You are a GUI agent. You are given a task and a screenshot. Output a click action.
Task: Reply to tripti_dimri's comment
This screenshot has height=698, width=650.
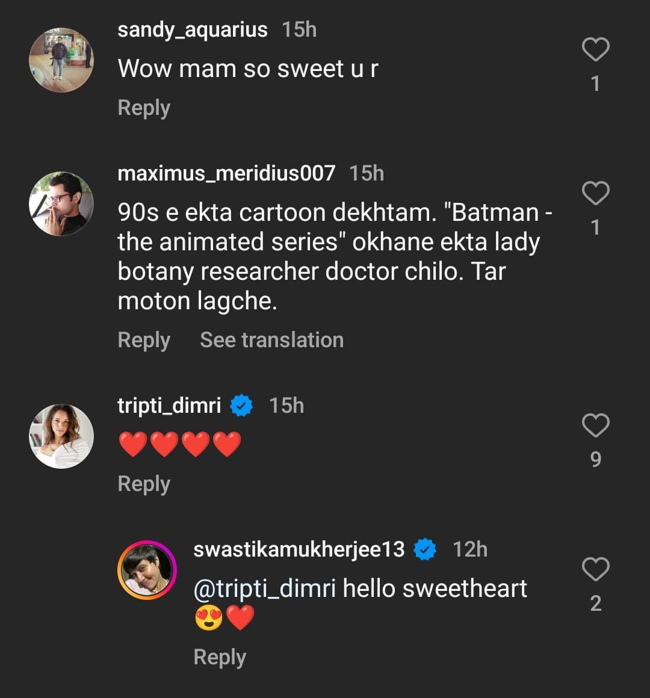(144, 484)
